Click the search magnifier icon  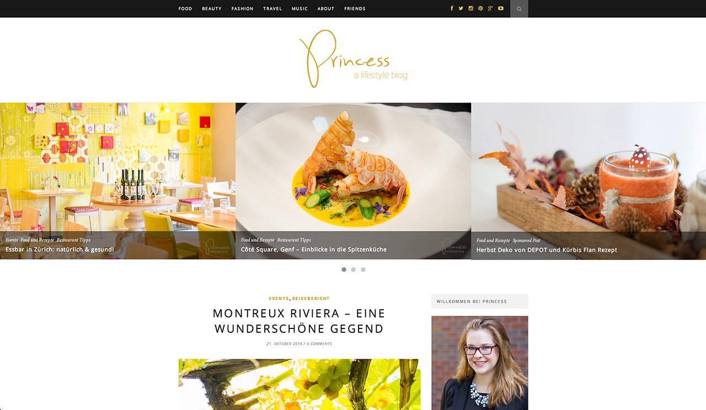[519, 9]
